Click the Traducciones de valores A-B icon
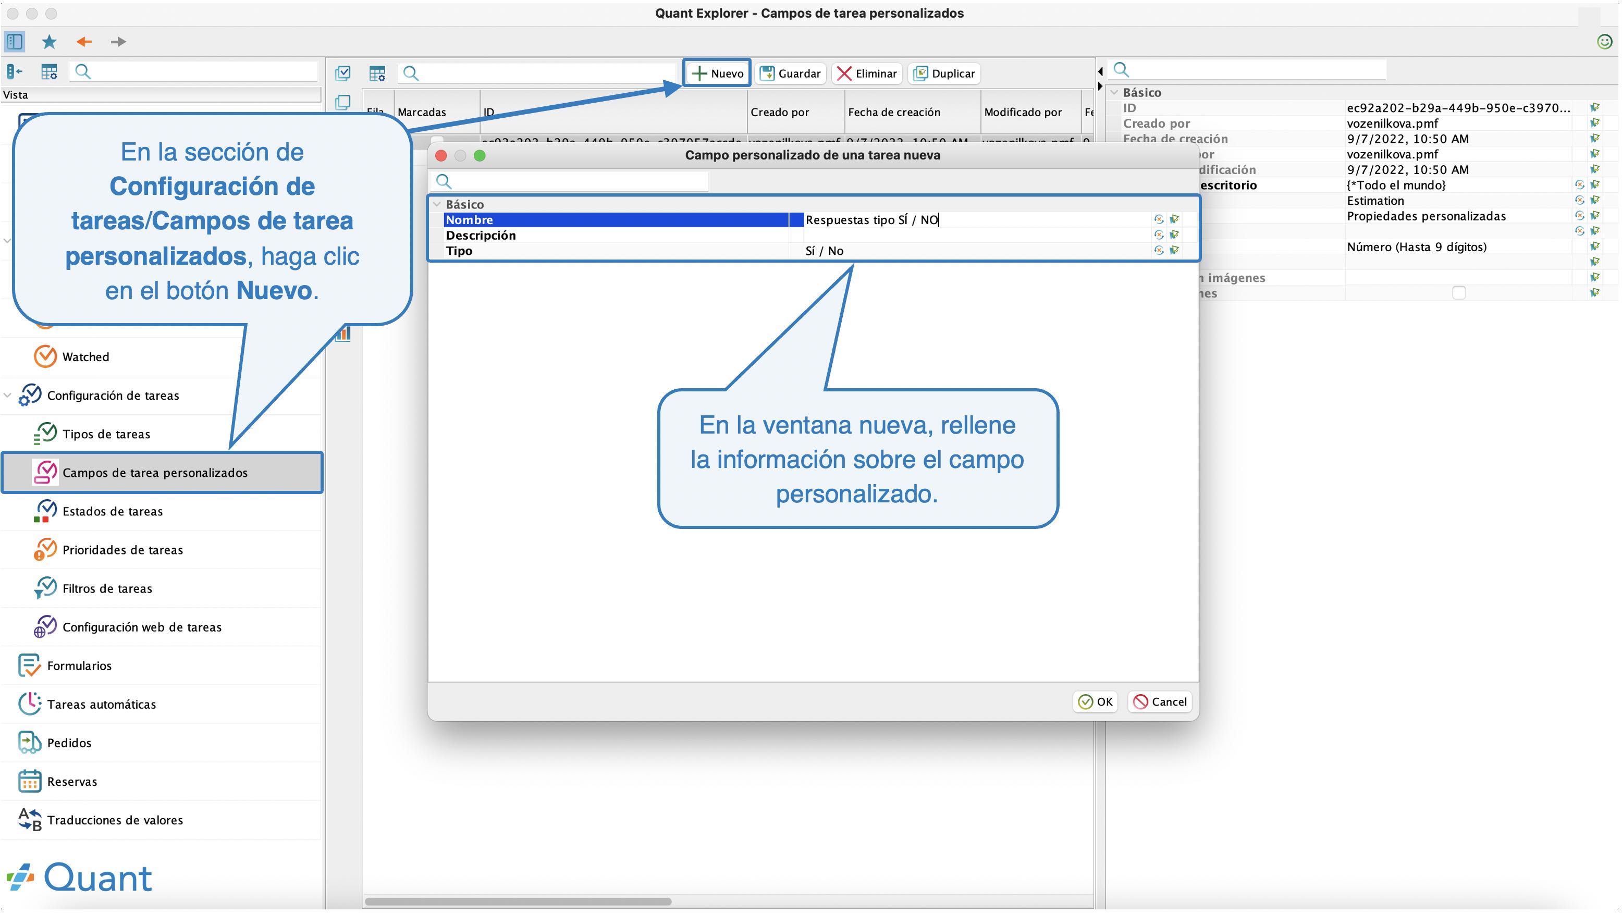The image size is (1622, 913). coord(30,819)
